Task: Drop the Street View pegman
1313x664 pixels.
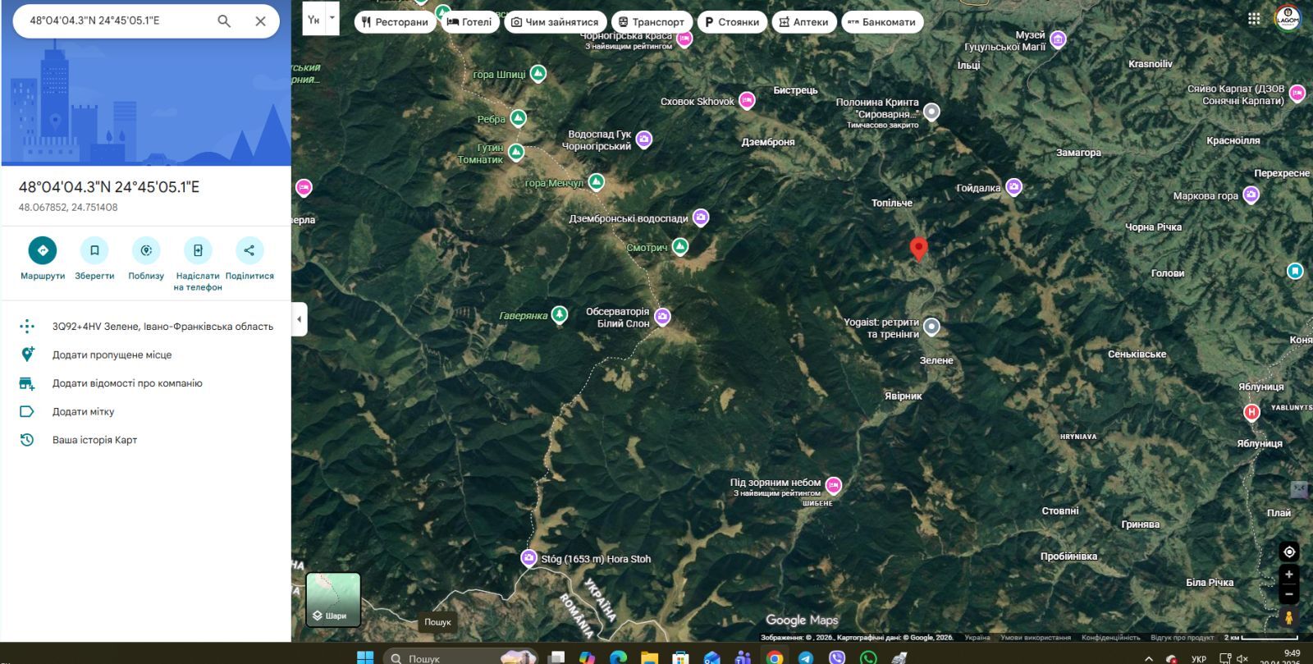Action: [1288, 617]
